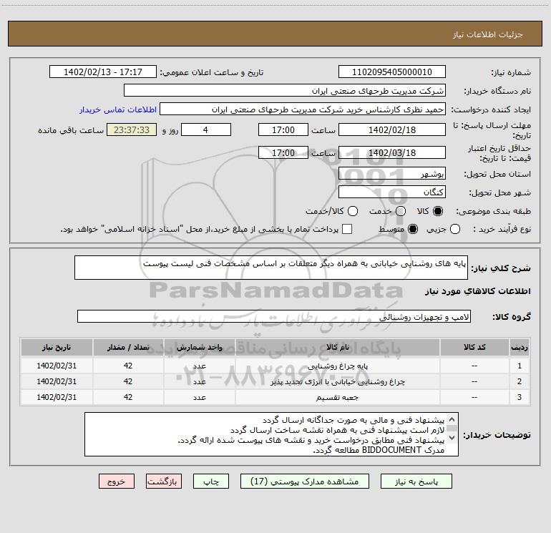Click the ایجاد کننده درخواست field
This screenshot has height=533, width=551.
click(303, 109)
